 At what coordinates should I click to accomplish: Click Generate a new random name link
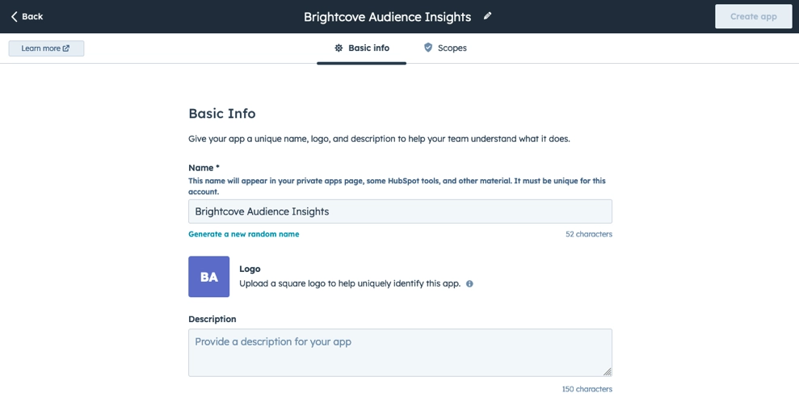pyautogui.click(x=243, y=234)
